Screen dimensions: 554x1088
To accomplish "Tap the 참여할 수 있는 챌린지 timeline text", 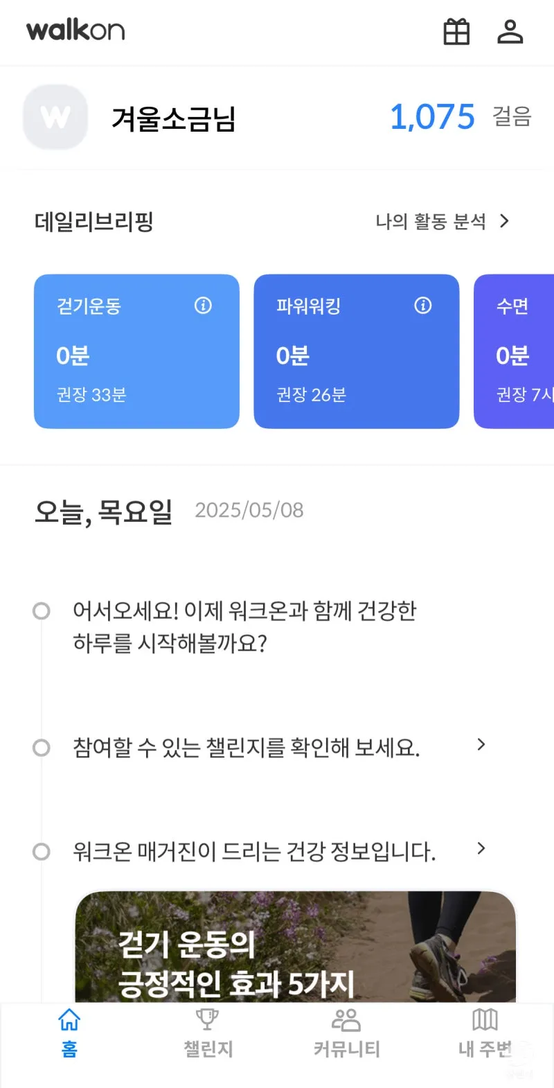I will point(246,748).
